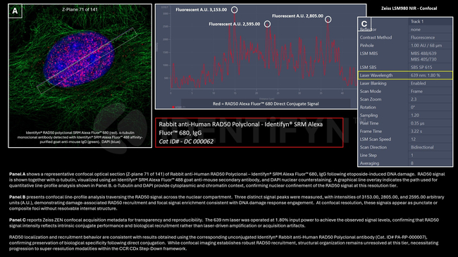Click the '2.3' scan zoom value
The image size is (458, 257).
click(x=414, y=99)
